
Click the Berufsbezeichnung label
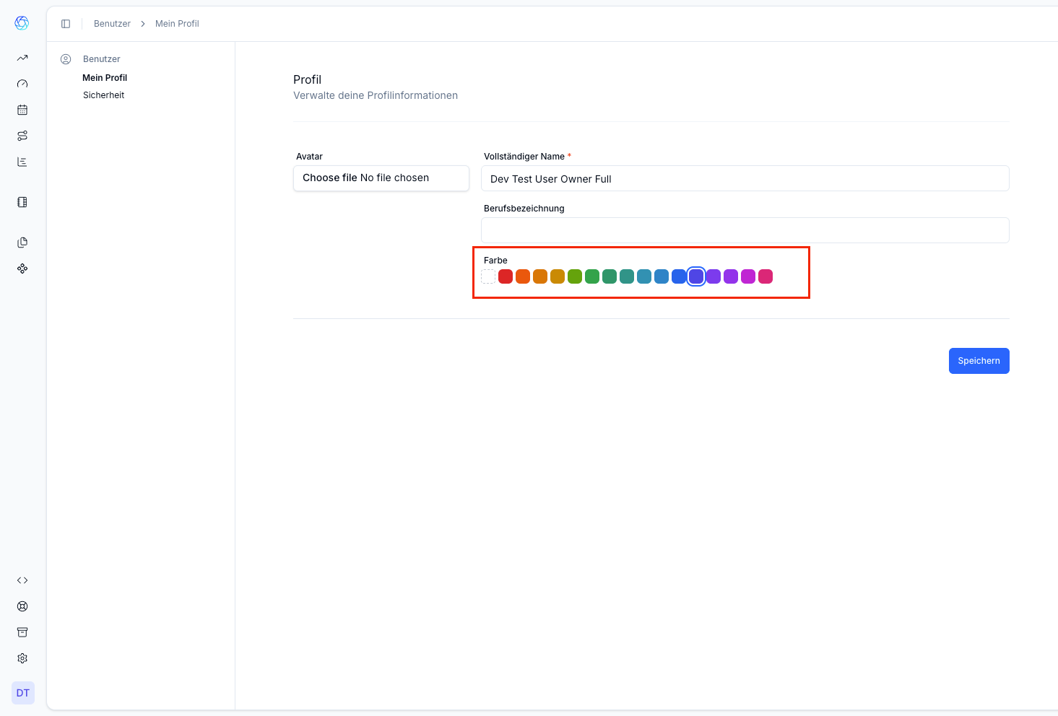pos(524,209)
